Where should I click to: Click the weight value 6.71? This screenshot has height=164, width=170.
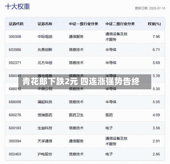point(156,50)
